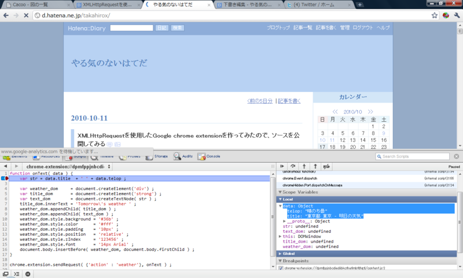463x278 pixels.
Task: Click the Search Scripts field
Action: coord(413,156)
